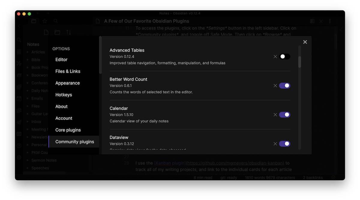Toggle off the Dataview plugin
The image size is (360, 200).
[284, 144]
